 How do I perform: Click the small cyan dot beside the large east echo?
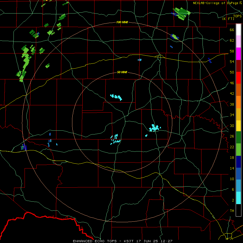click(x=146, y=136)
